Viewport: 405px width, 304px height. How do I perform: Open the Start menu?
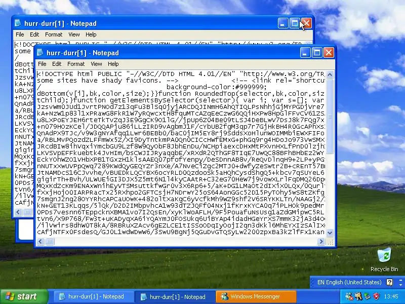point(24,296)
